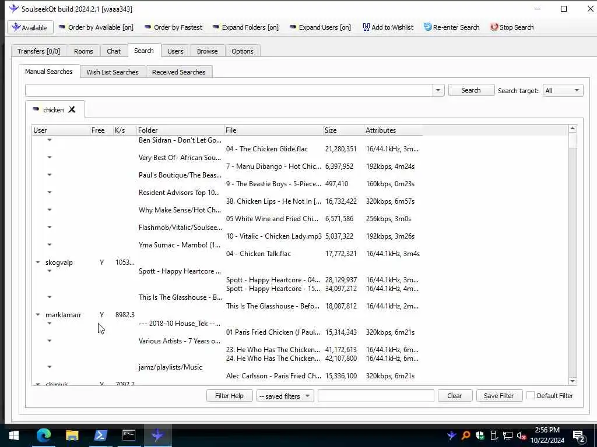Select the Received Searches tab

click(178, 72)
